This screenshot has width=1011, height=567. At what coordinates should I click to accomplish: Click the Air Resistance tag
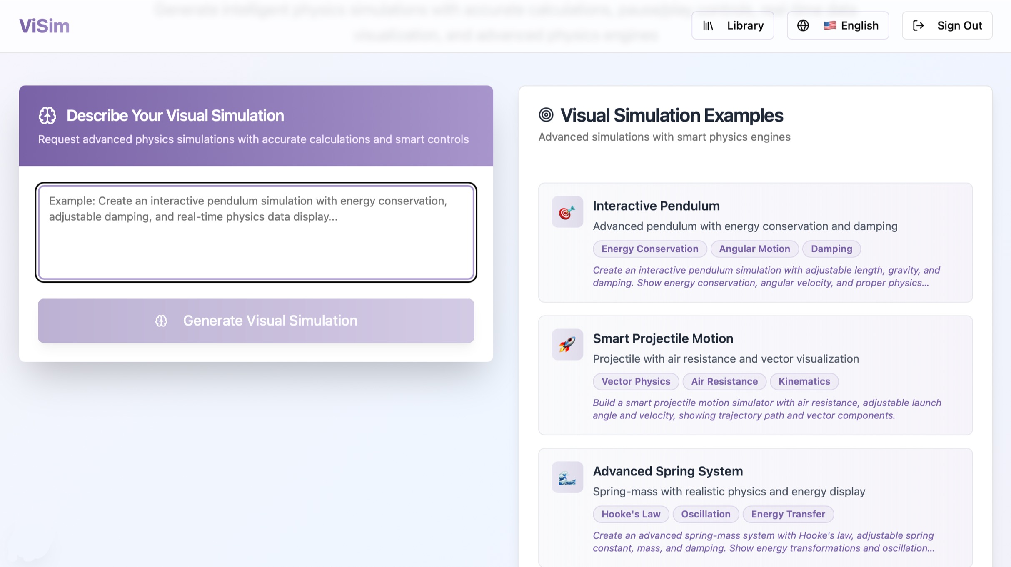(724, 381)
